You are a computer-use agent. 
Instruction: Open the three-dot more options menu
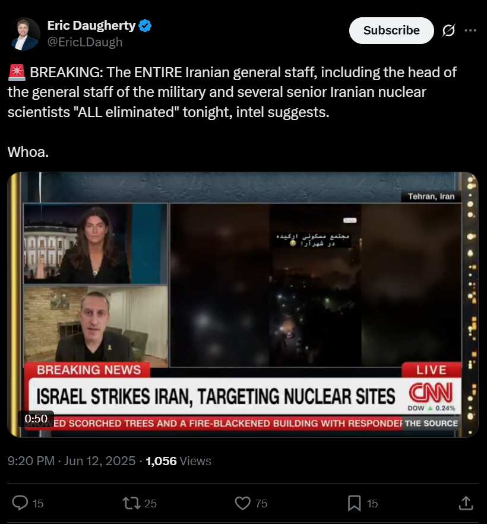click(470, 30)
